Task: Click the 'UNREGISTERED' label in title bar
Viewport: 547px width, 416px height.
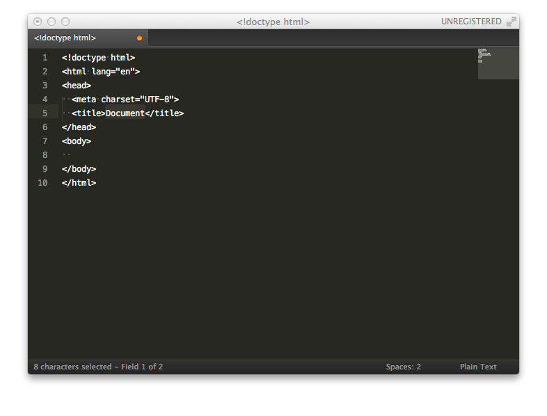Action: (x=471, y=22)
